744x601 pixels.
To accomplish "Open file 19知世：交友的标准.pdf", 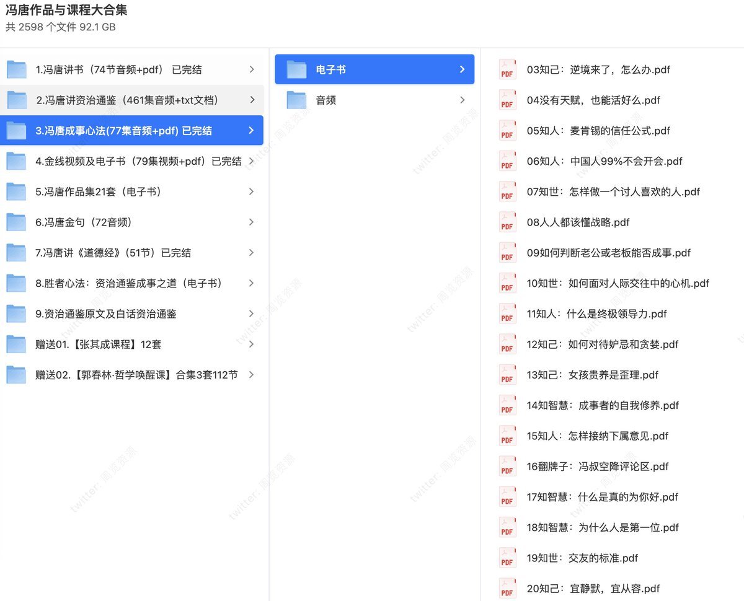I will (x=582, y=558).
